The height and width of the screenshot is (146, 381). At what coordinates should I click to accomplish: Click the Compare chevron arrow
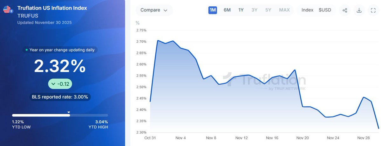(166, 10)
